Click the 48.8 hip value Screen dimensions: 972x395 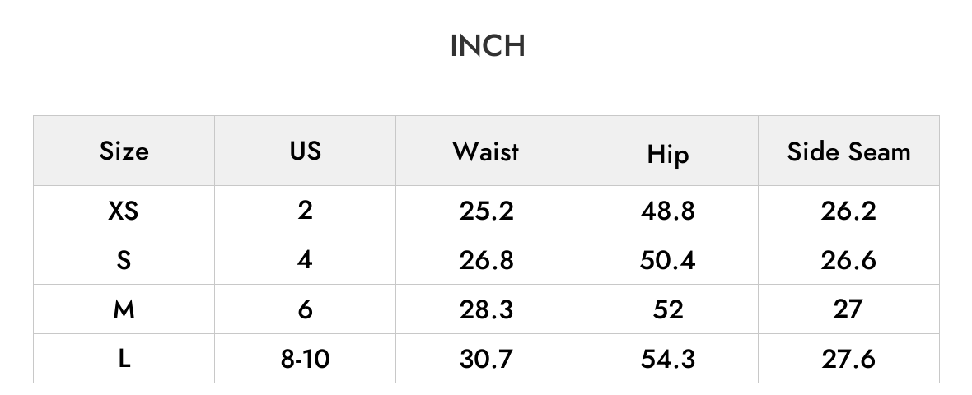[x=667, y=211]
